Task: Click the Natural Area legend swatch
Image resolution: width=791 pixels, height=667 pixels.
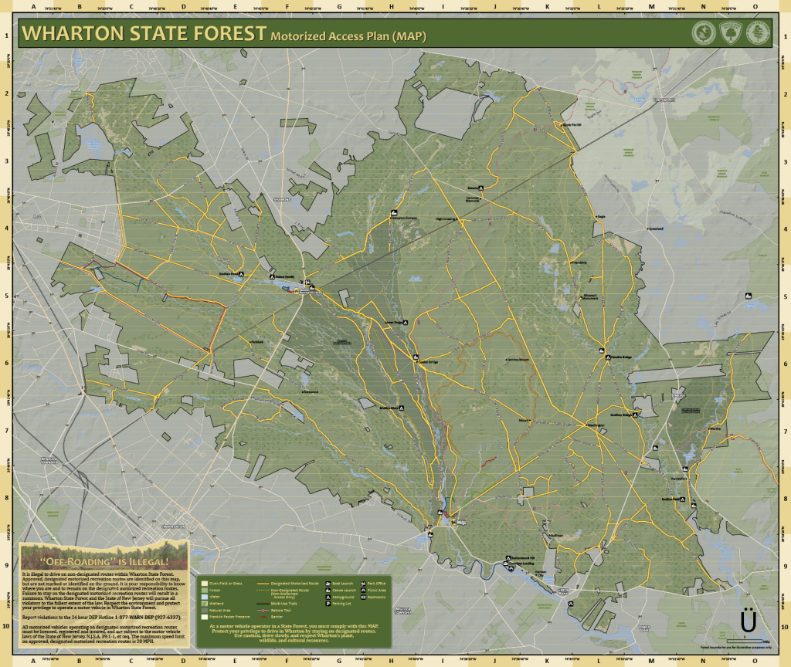Action: point(204,610)
